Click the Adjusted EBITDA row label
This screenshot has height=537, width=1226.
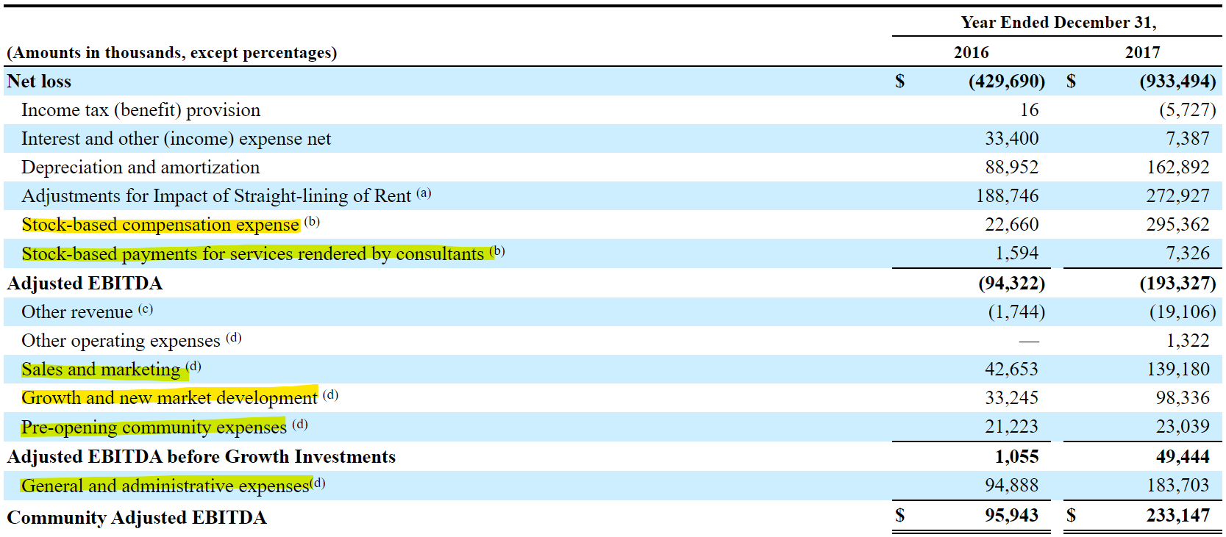click(x=85, y=284)
